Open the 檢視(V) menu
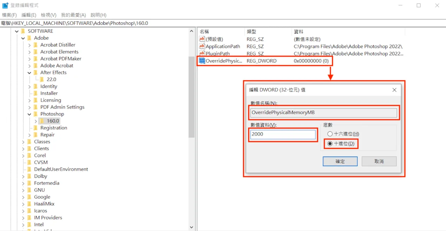Screen dimensions: 446x231 click(48, 15)
